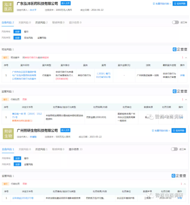The width and height of the screenshot is (190, 205).
Task: Open legal representative 白太平 link
Action: (x=33, y=10)
